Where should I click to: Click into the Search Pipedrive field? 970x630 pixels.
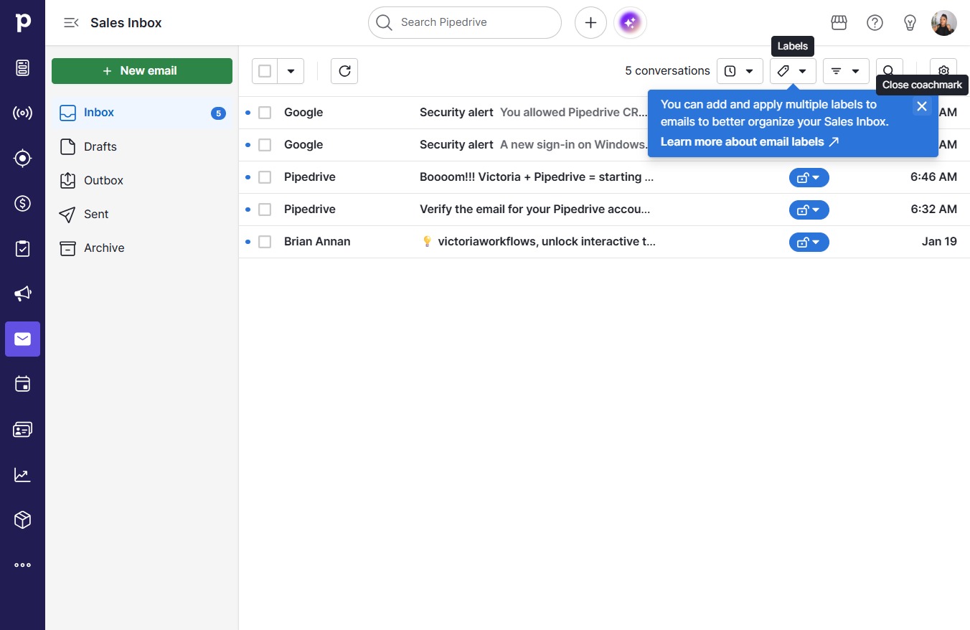pos(465,23)
